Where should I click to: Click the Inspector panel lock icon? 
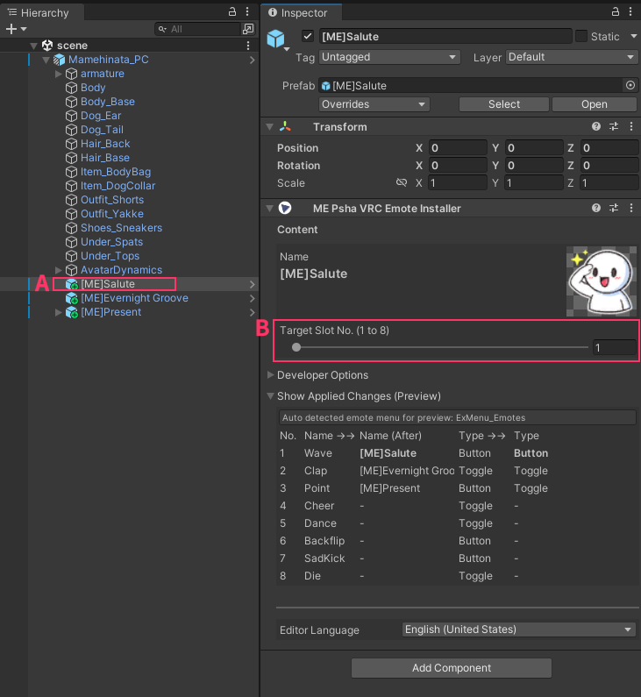coord(614,12)
